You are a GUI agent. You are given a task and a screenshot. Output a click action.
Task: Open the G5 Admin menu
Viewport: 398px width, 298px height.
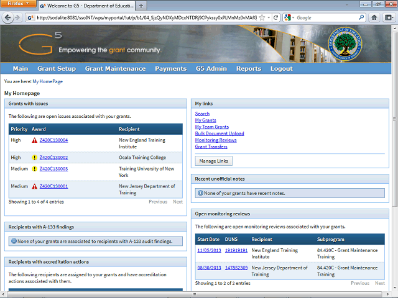click(x=211, y=69)
